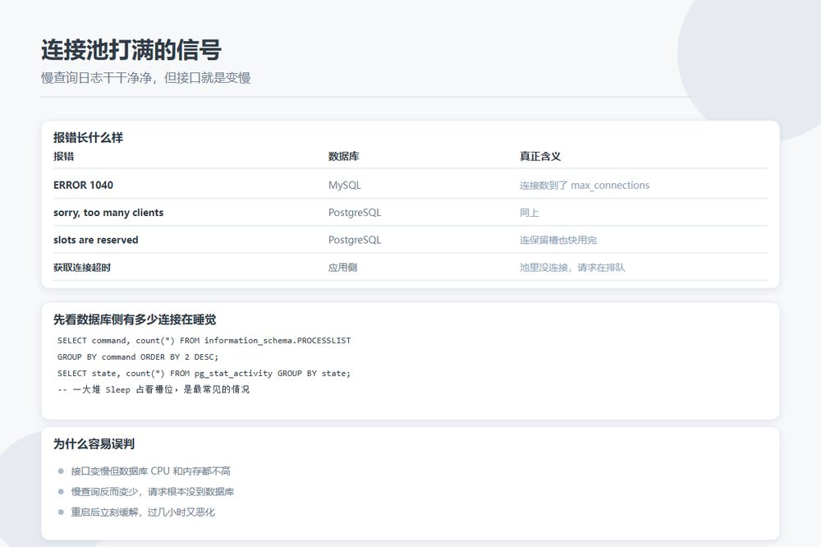Click the "报错" column header

pyautogui.click(x=63, y=156)
